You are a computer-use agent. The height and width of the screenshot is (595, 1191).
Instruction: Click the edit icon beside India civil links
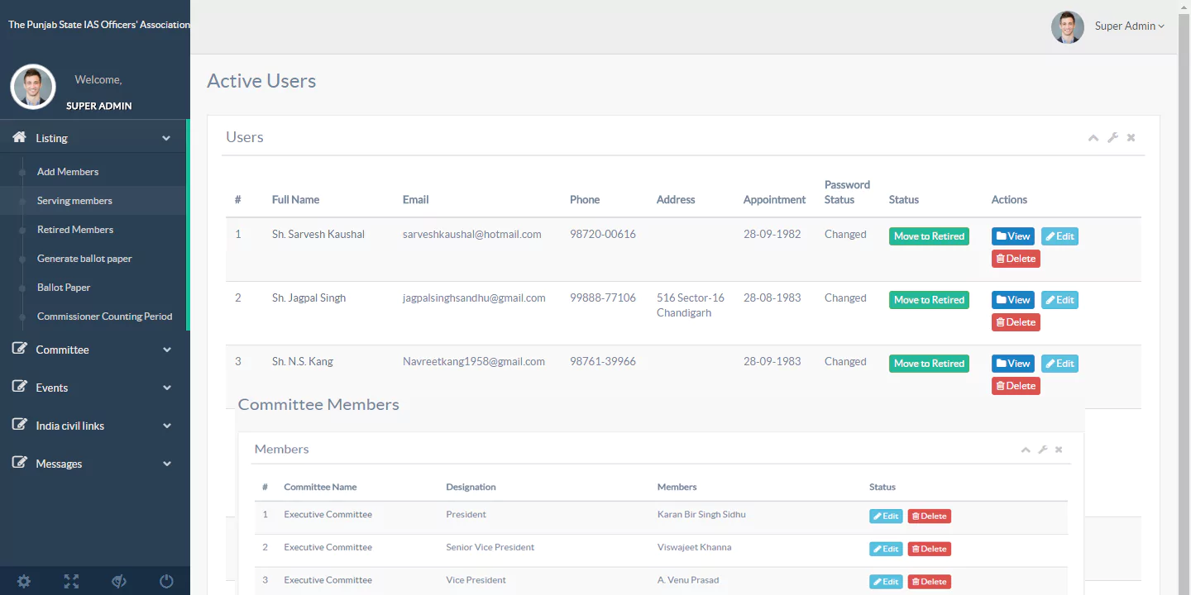point(20,425)
